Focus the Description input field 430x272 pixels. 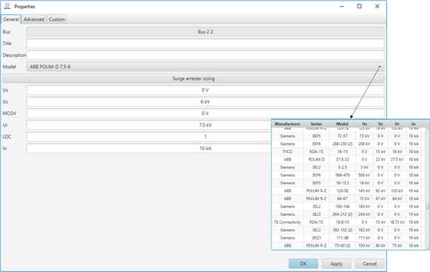click(205, 55)
